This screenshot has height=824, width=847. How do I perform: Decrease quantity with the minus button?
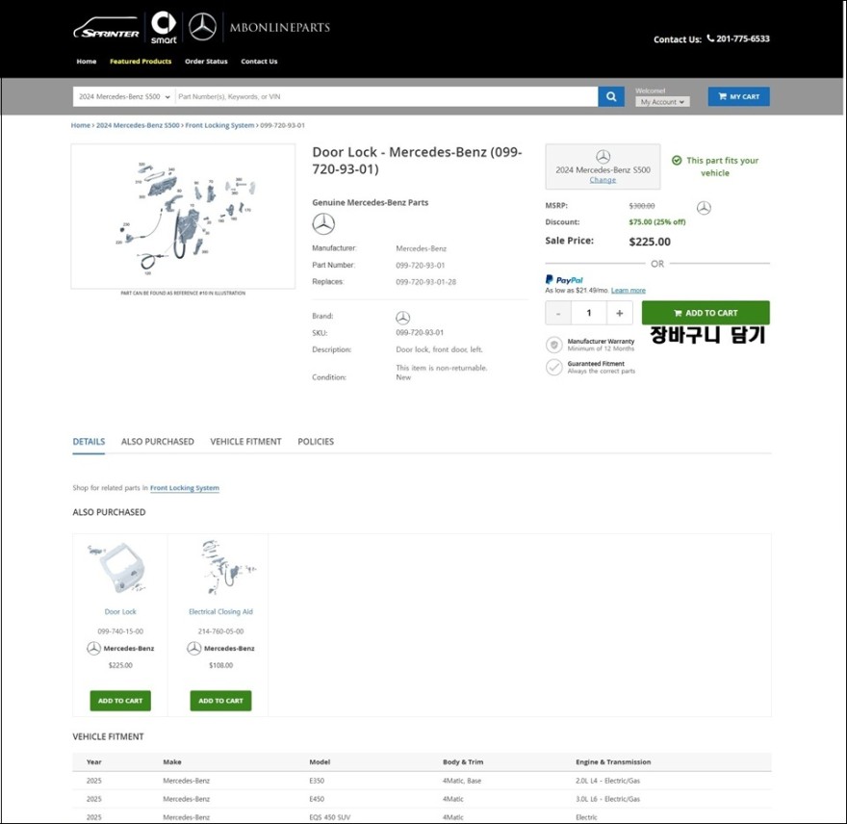(558, 314)
